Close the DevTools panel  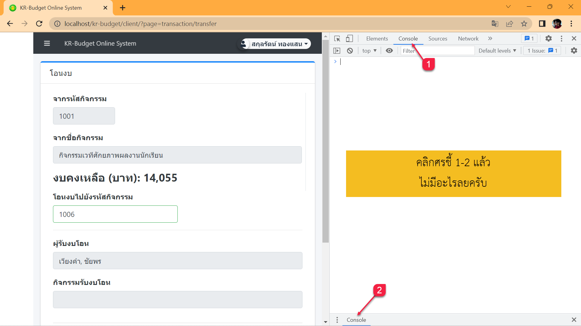574,39
